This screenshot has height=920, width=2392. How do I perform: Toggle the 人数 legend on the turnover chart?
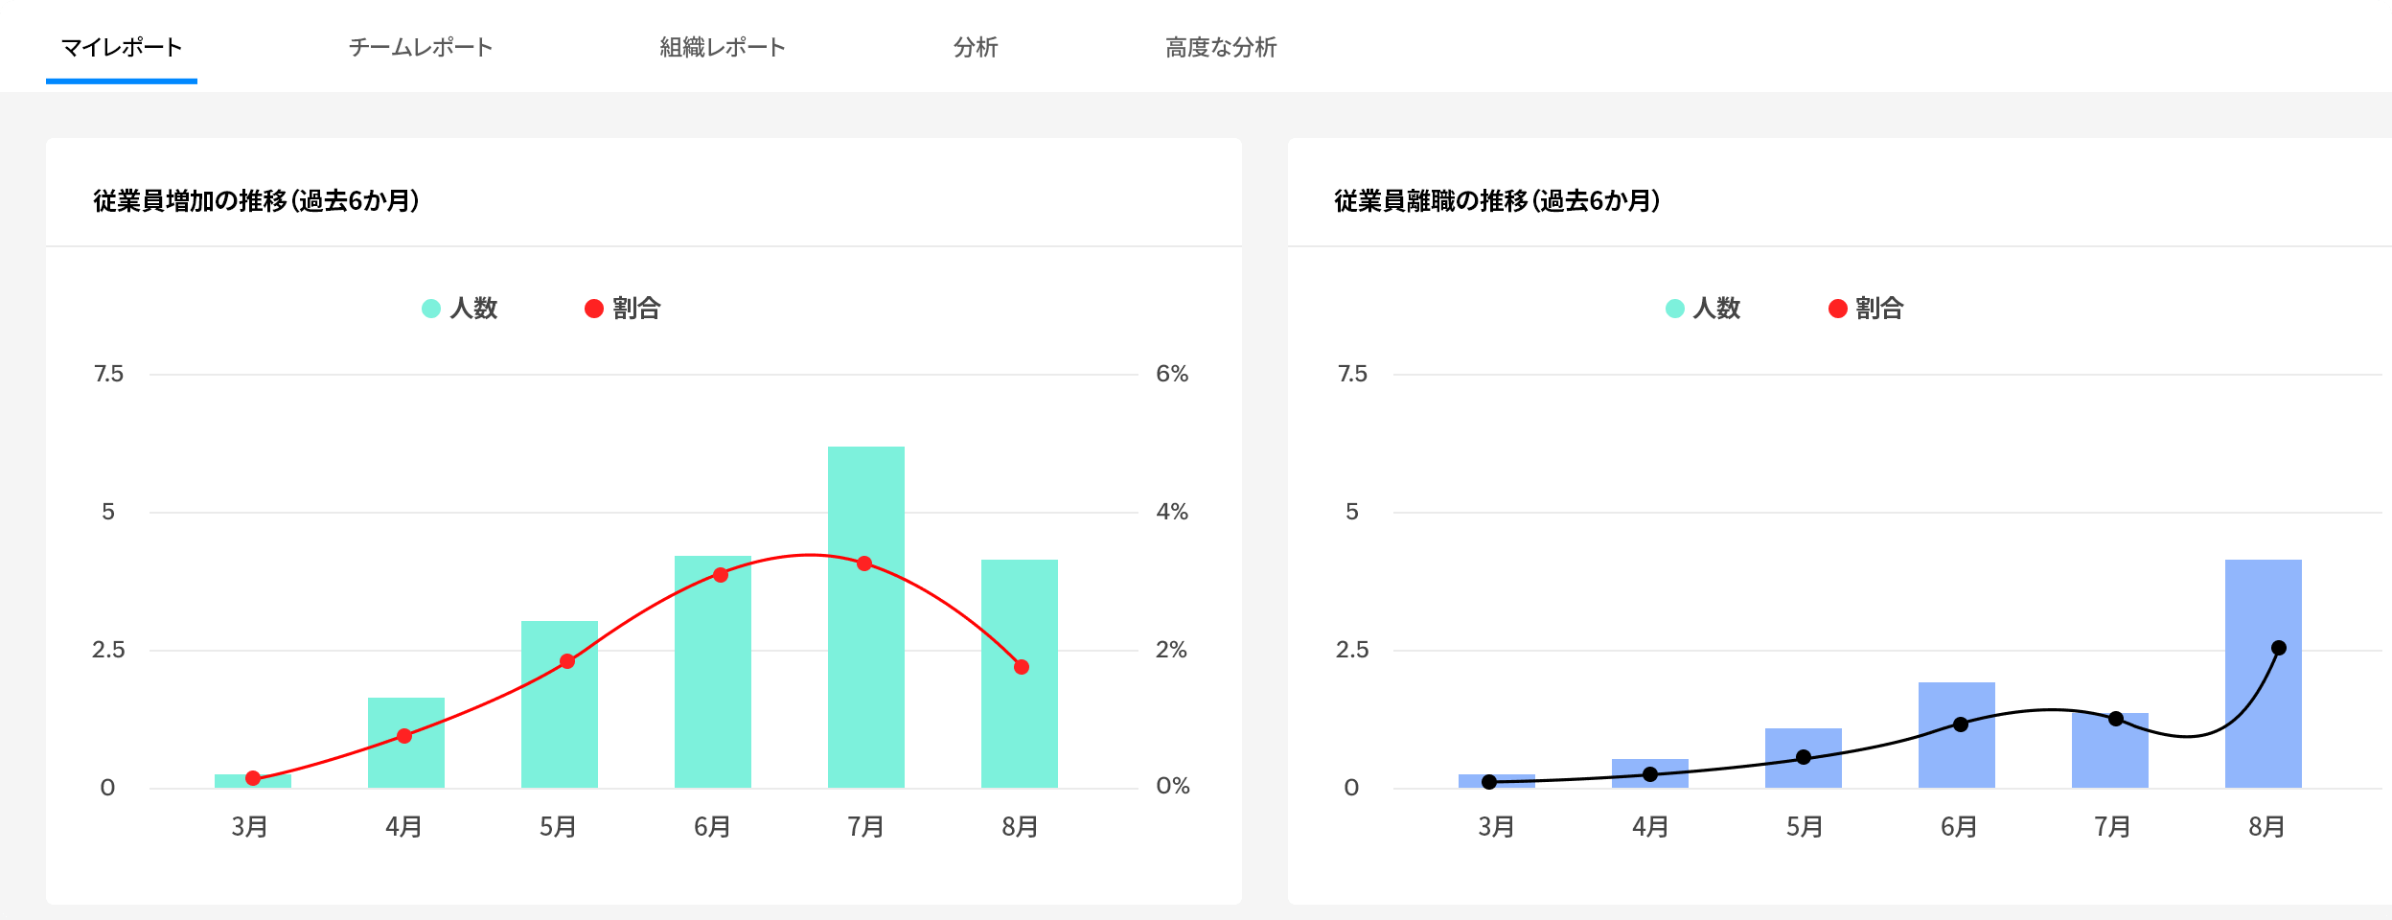(x=1702, y=309)
